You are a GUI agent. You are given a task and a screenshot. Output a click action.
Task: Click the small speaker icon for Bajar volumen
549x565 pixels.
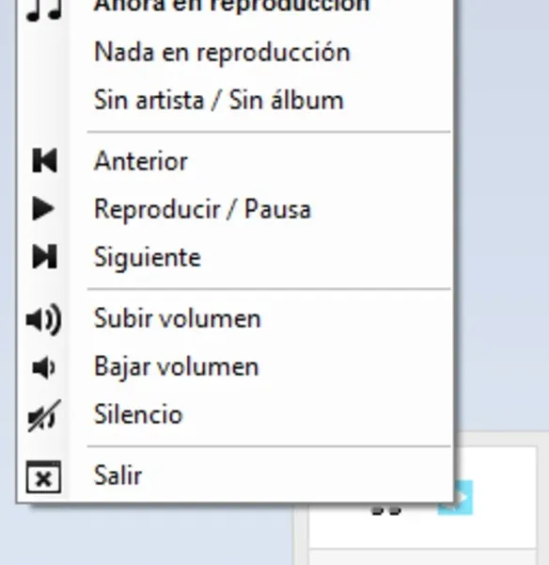pyautogui.click(x=43, y=367)
